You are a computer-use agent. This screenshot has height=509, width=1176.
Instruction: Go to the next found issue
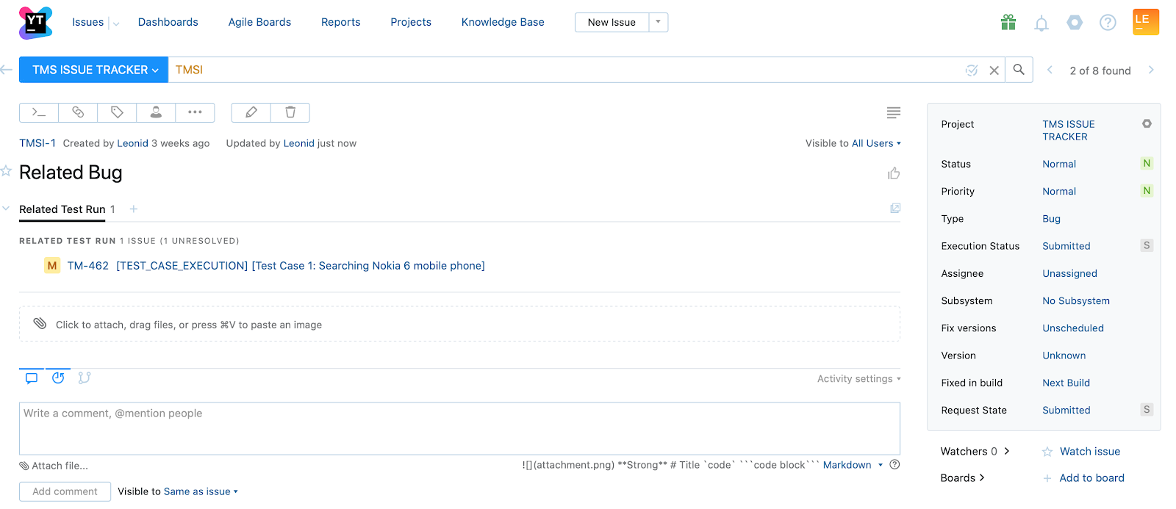coord(1151,70)
